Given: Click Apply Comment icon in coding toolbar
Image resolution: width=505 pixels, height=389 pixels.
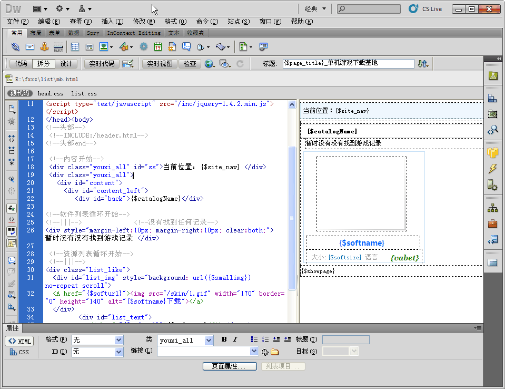Looking at the screenshot, I should [x=12, y=260].
